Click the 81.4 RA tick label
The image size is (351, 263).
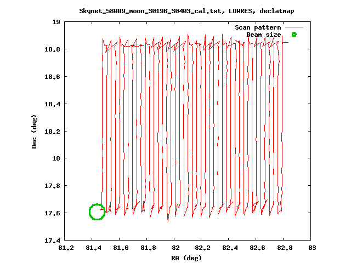(x=93, y=248)
